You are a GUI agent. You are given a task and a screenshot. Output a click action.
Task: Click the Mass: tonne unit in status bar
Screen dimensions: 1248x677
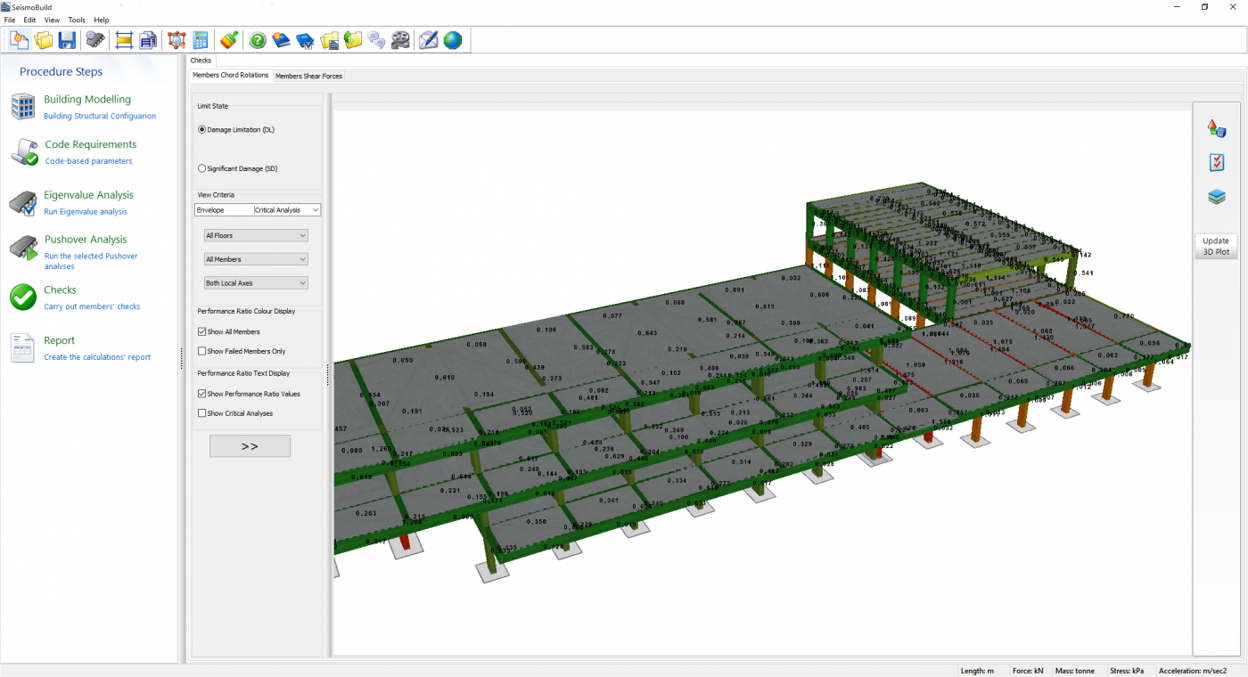coord(1076,671)
